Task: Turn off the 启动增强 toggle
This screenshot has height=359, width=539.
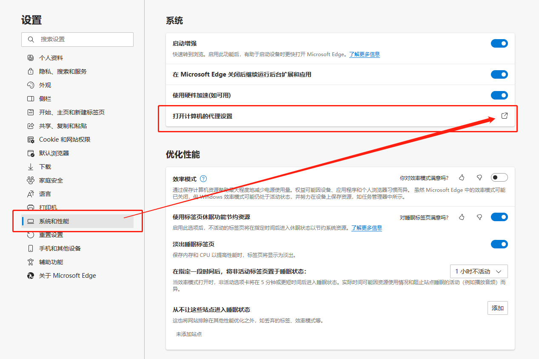Action: coord(499,43)
